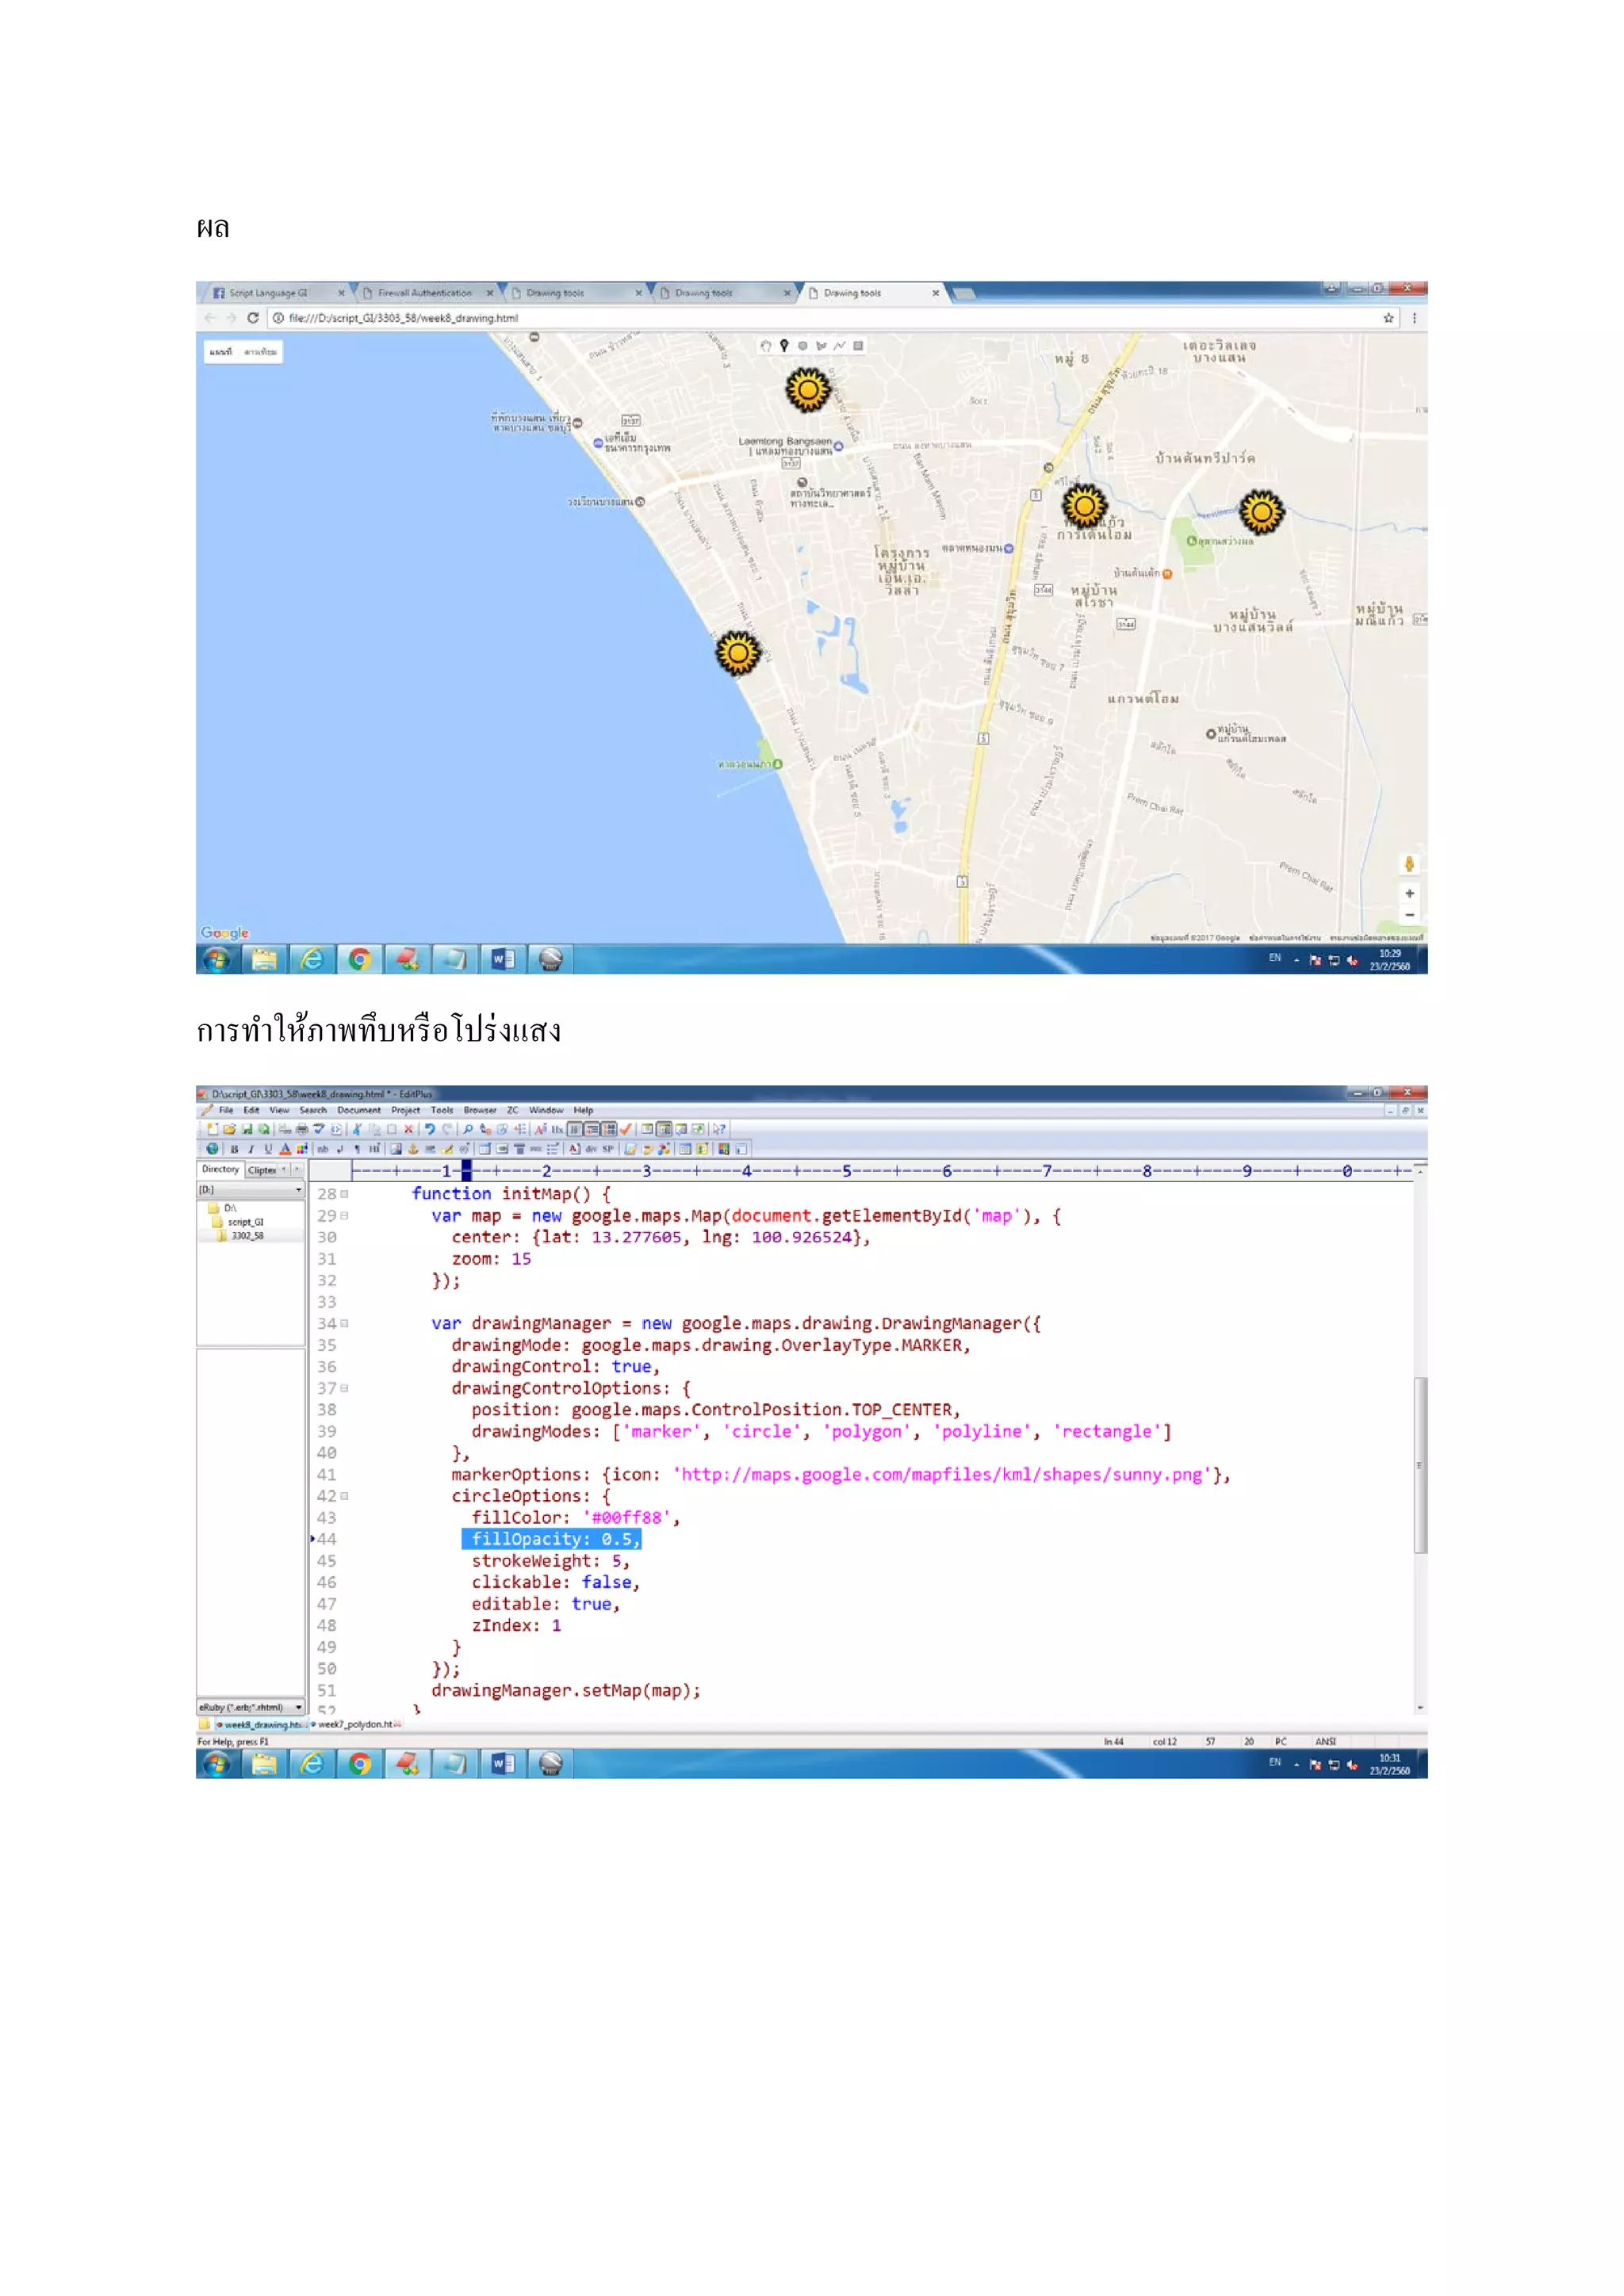Image resolution: width=1624 pixels, height=2296 pixels.
Task: Open Chrome from the Windows taskbar
Action: point(360,960)
